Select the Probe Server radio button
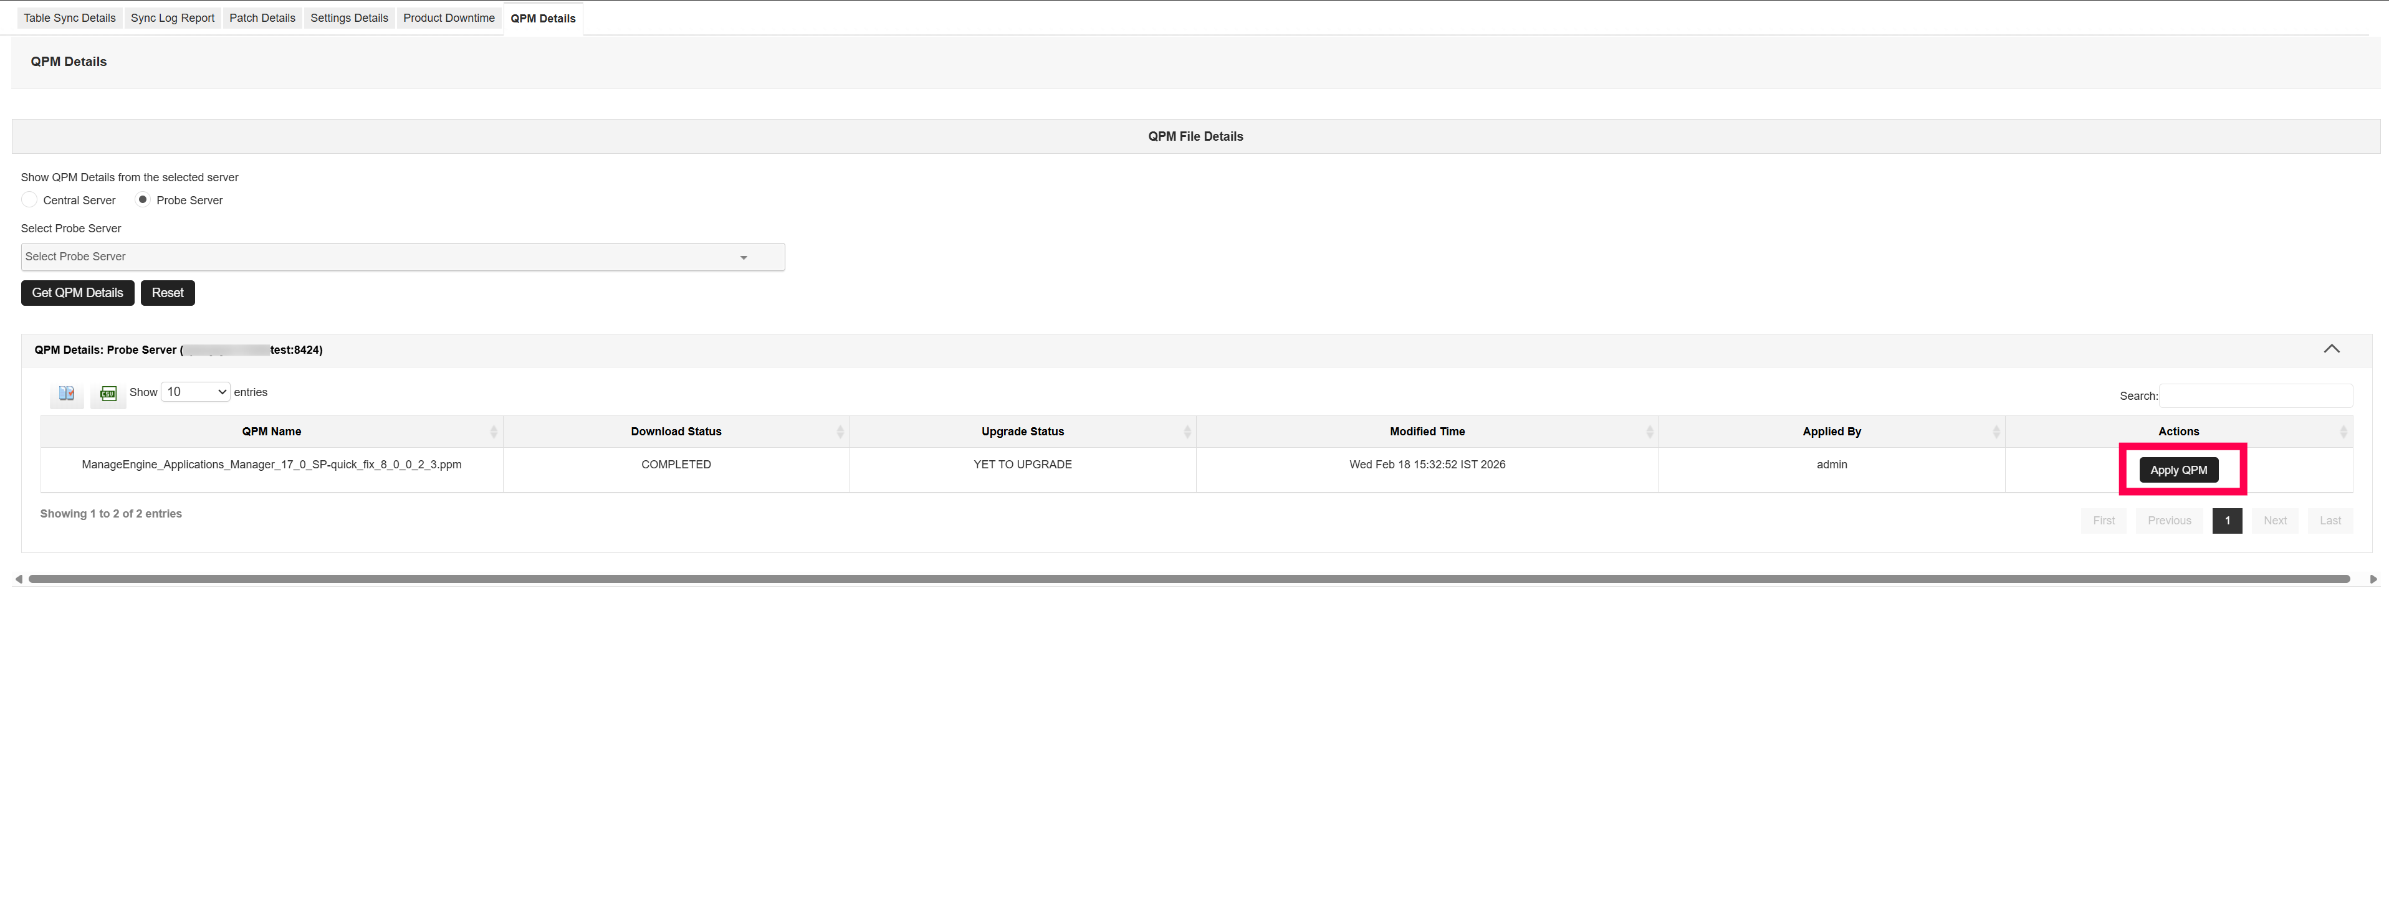The height and width of the screenshot is (908, 2389). 143,200
